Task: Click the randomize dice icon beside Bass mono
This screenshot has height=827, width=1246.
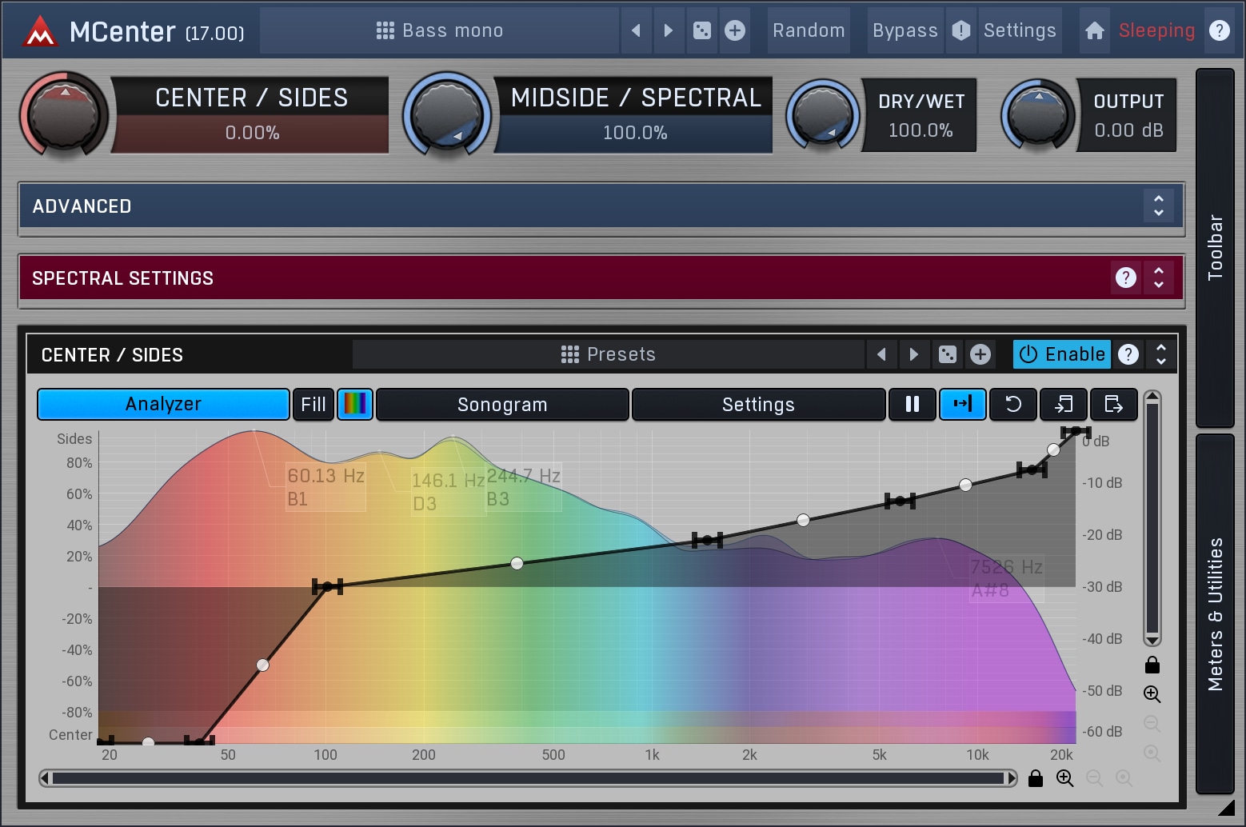Action: click(x=701, y=30)
